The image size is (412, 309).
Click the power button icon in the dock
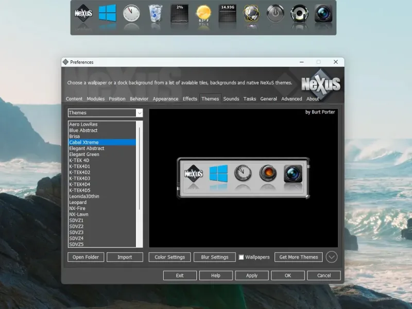point(276,13)
